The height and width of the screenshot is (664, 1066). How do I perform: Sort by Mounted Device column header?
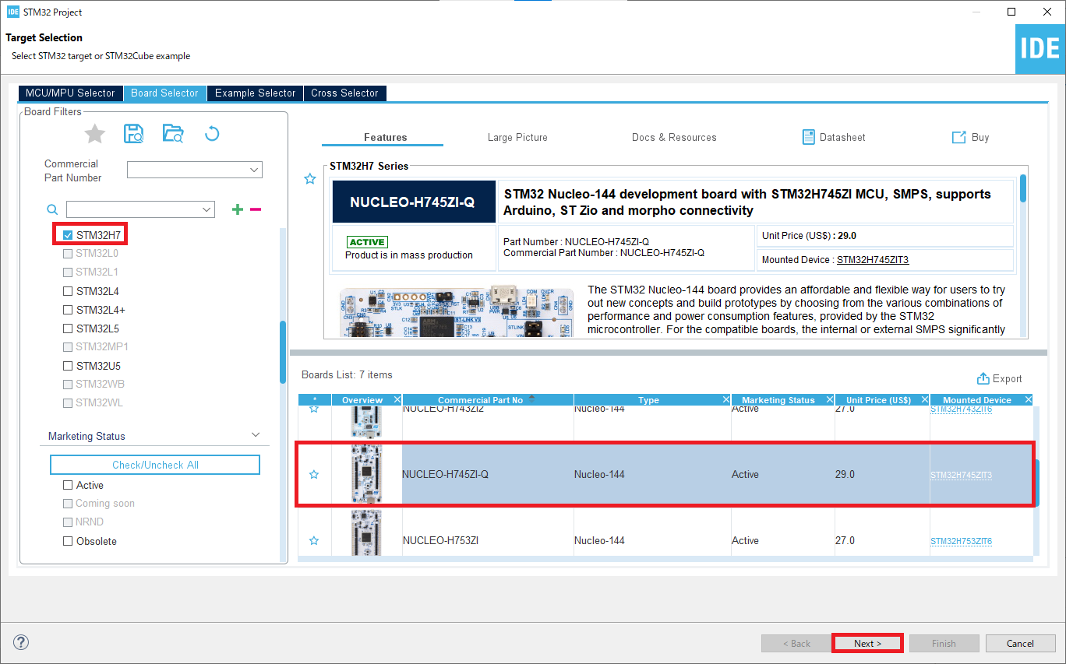(x=976, y=400)
